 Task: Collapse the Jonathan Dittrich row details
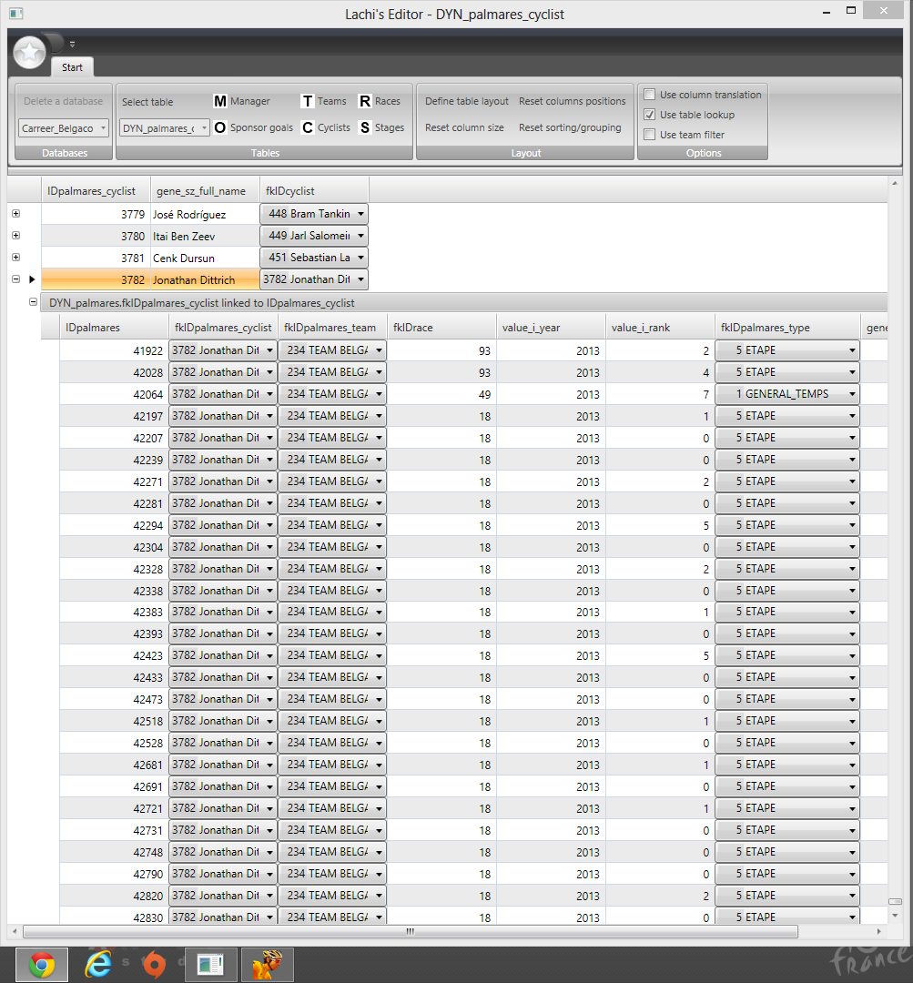(x=16, y=279)
